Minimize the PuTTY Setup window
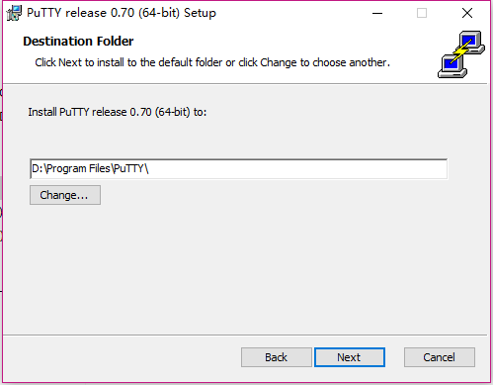The height and width of the screenshot is (385, 493). (x=377, y=13)
